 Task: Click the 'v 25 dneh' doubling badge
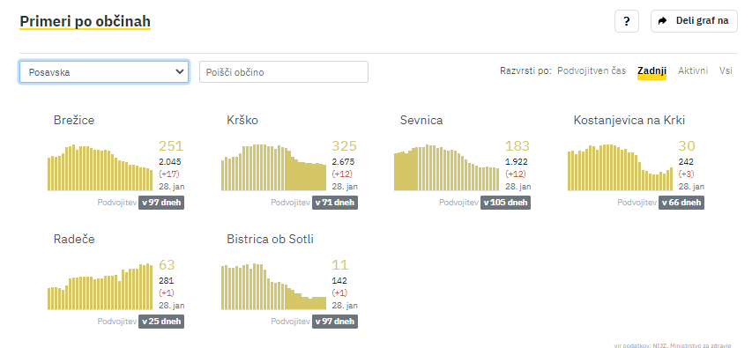point(161,322)
